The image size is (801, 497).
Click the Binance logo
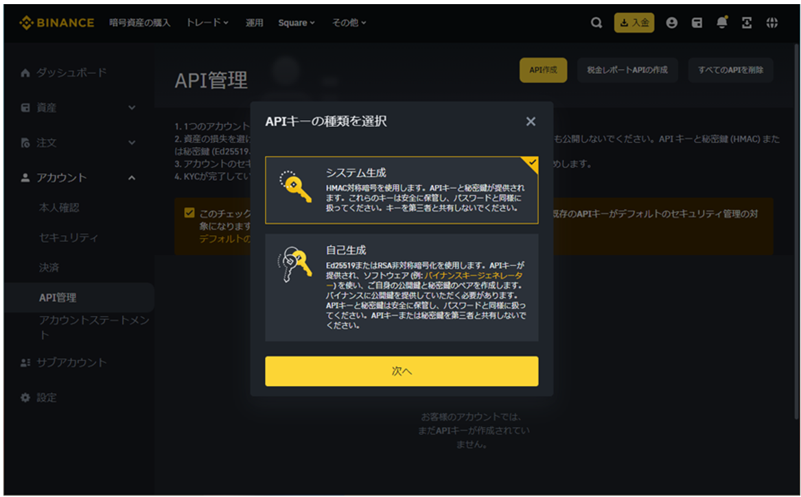(x=57, y=23)
